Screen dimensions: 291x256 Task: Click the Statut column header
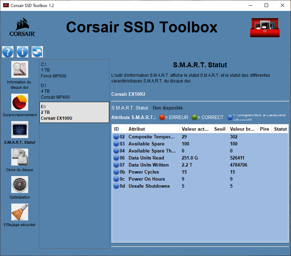point(280,129)
